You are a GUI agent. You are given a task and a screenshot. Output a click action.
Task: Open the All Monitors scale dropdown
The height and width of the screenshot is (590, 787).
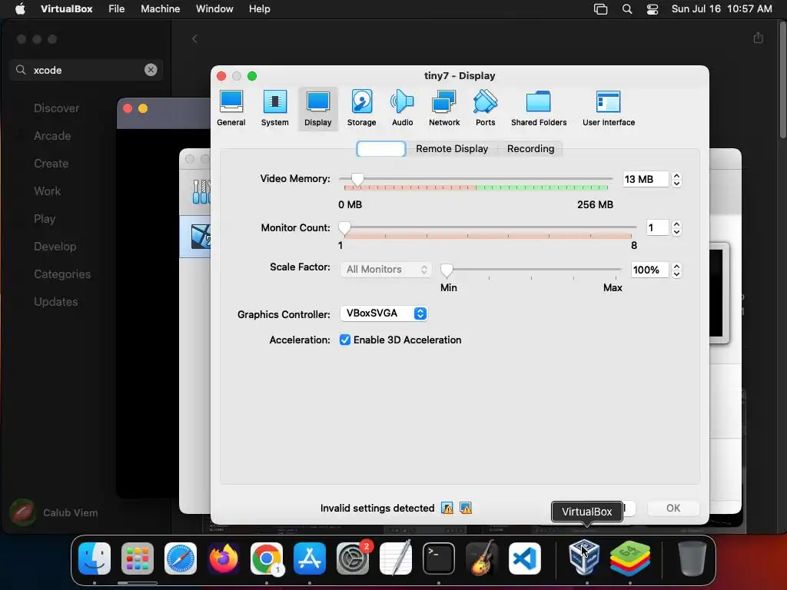tap(386, 270)
